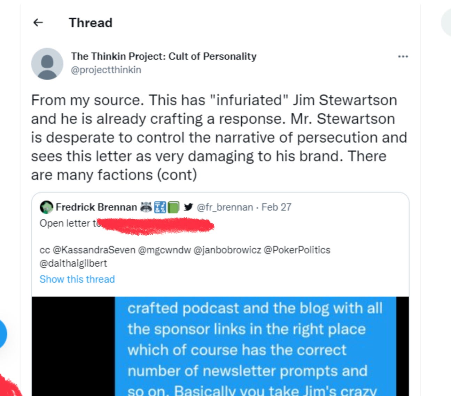Click the Twitter bird icon in quoted tweet

(188, 207)
